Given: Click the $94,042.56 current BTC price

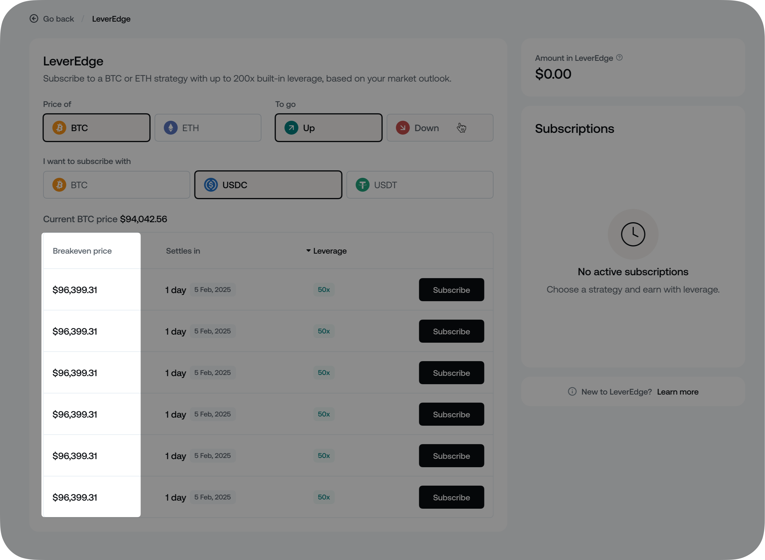Looking at the screenshot, I should pyautogui.click(x=144, y=219).
